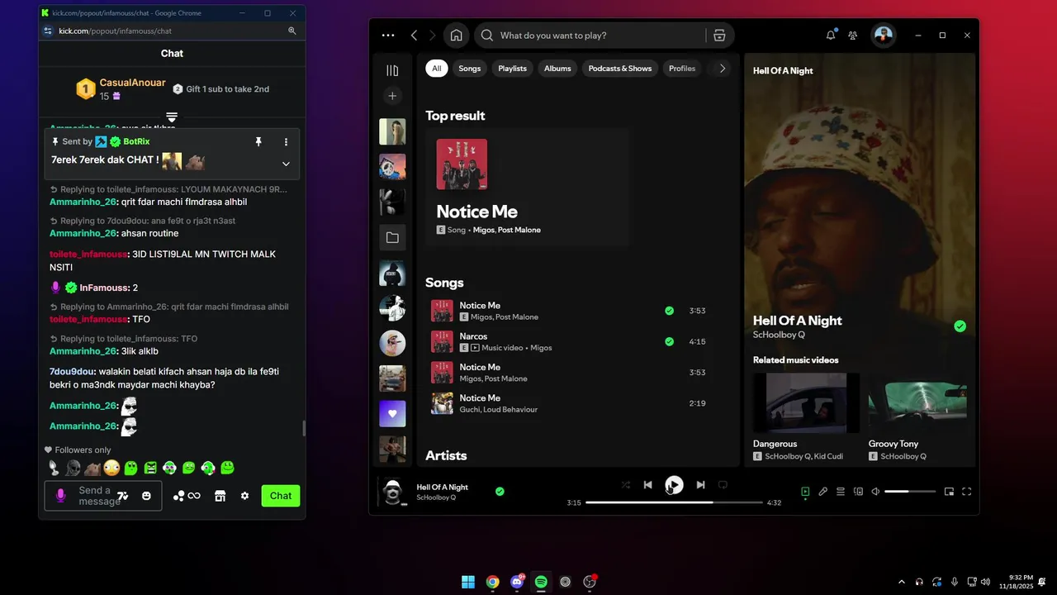The image size is (1057, 595).
Task: Select the Playlists filter chip
Action: coord(513,69)
